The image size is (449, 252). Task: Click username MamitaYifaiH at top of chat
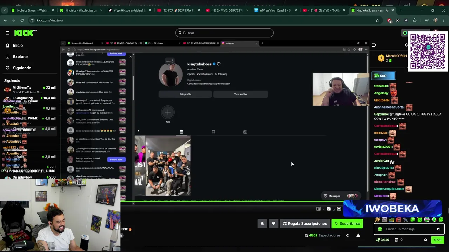[396, 56]
